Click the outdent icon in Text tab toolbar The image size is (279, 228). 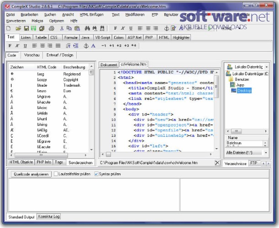pyautogui.click(x=68, y=46)
